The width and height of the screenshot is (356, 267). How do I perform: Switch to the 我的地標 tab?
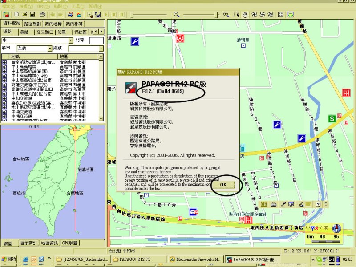coord(53,24)
